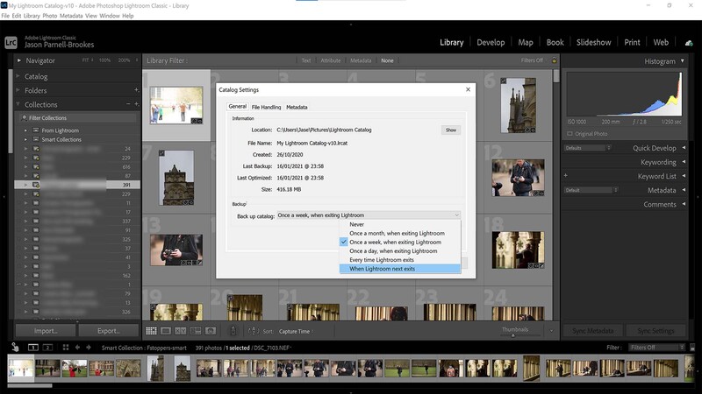Choose 'Never' backup option
Image resolution: width=702 pixels, height=394 pixels.
coord(400,224)
